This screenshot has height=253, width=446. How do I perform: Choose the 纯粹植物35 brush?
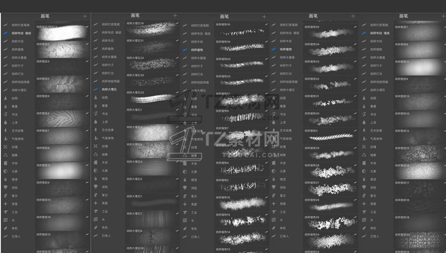coord(330,33)
